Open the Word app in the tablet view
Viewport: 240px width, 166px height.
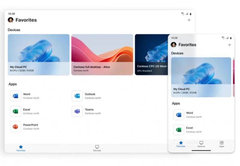tap(15, 96)
